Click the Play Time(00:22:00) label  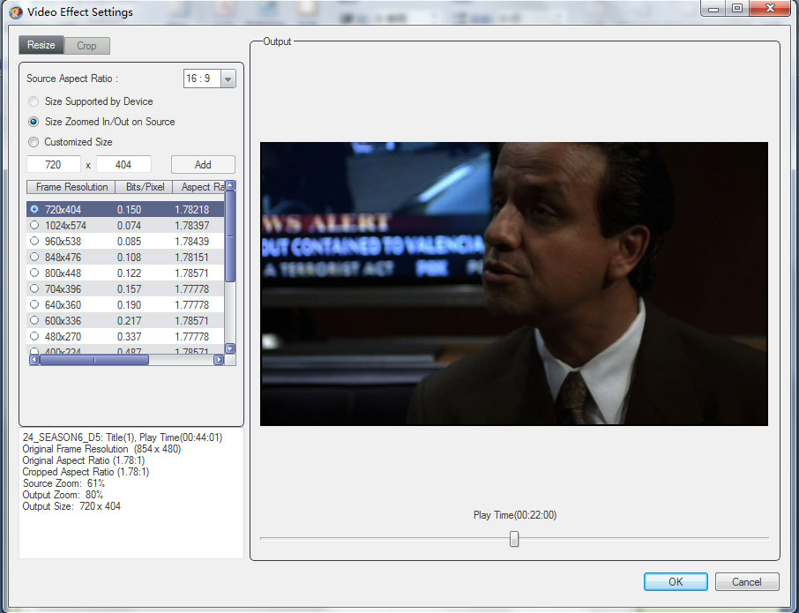tap(515, 515)
